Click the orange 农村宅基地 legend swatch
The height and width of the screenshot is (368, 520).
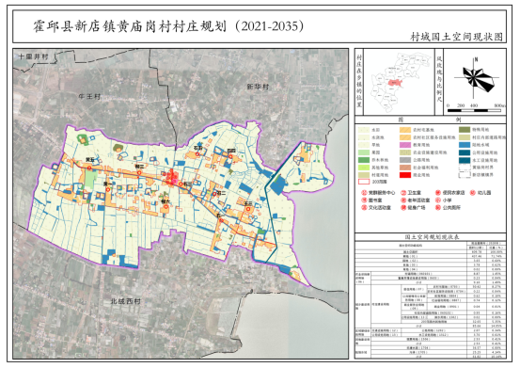point(405,130)
